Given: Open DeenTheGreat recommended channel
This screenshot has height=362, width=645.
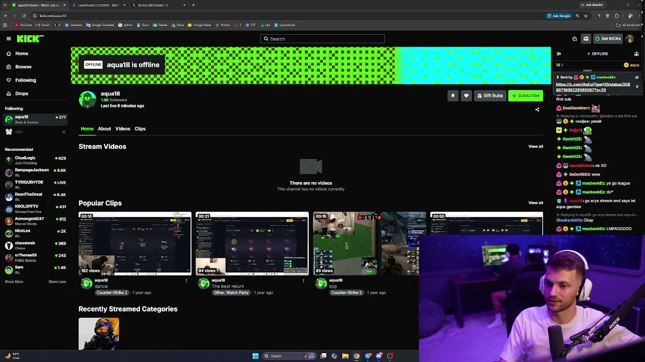Looking at the screenshot, I should tap(35, 197).
